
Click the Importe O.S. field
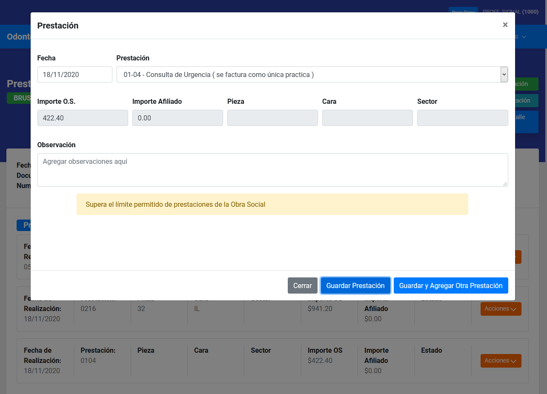click(x=83, y=118)
